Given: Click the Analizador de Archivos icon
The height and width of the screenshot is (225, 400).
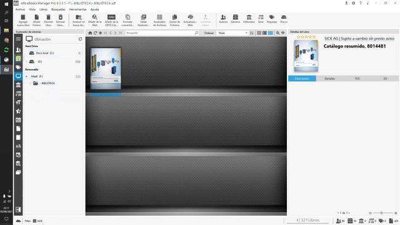Looking at the screenshot, I should click(x=160, y=20).
